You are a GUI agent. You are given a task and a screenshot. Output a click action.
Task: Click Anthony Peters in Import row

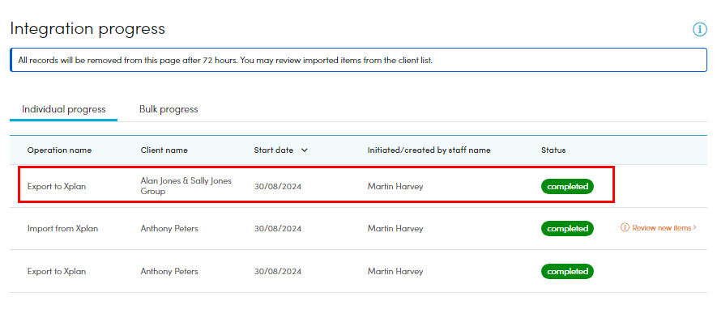[x=169, y=229]
